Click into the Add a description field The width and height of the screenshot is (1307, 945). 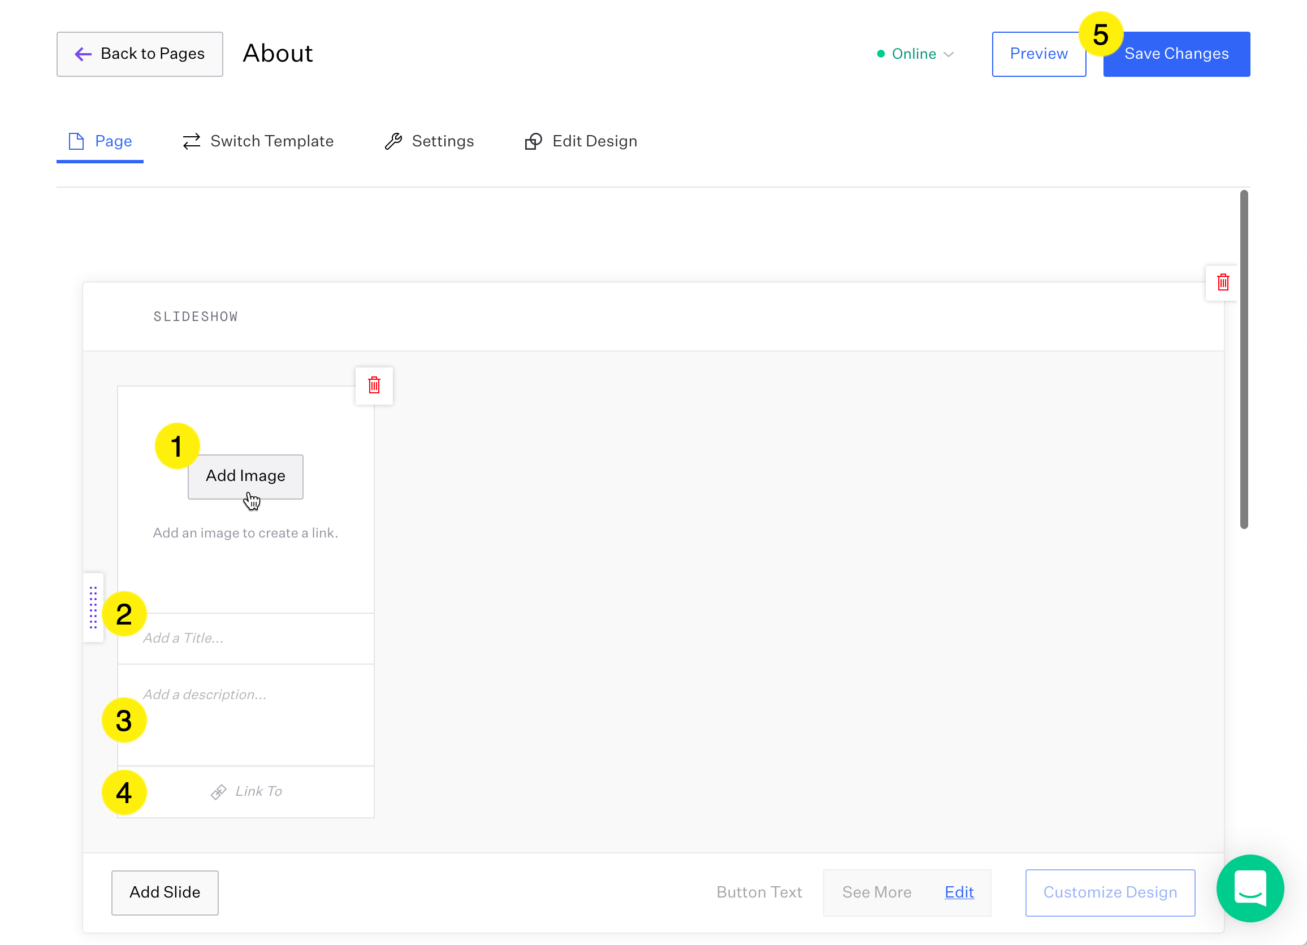tap(245, 713)
